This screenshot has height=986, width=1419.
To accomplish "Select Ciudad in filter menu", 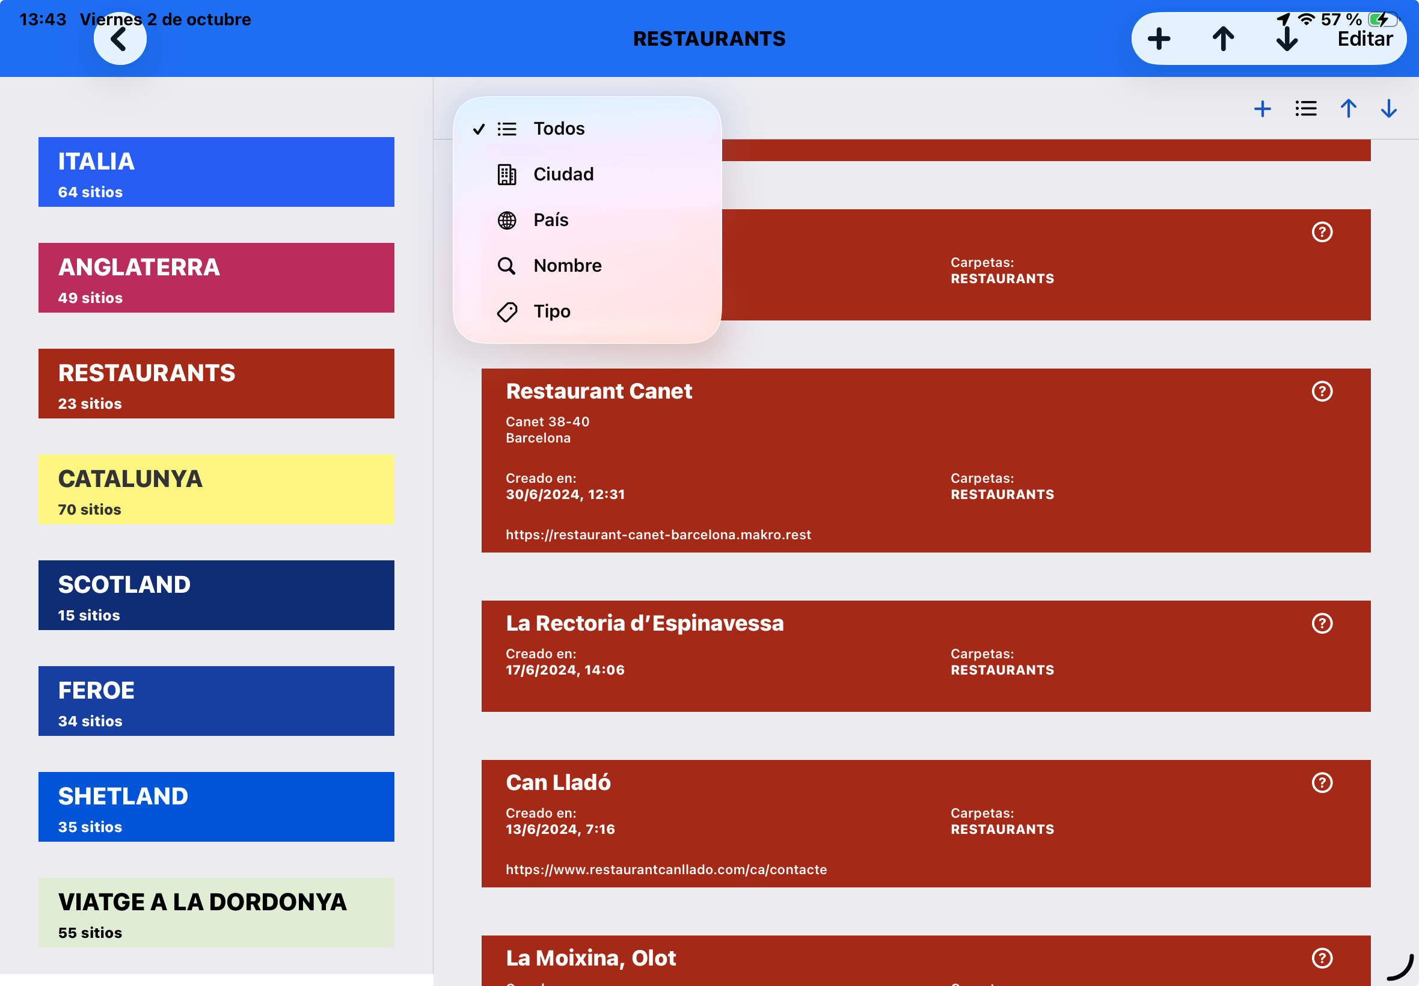I will click(587, 174).
